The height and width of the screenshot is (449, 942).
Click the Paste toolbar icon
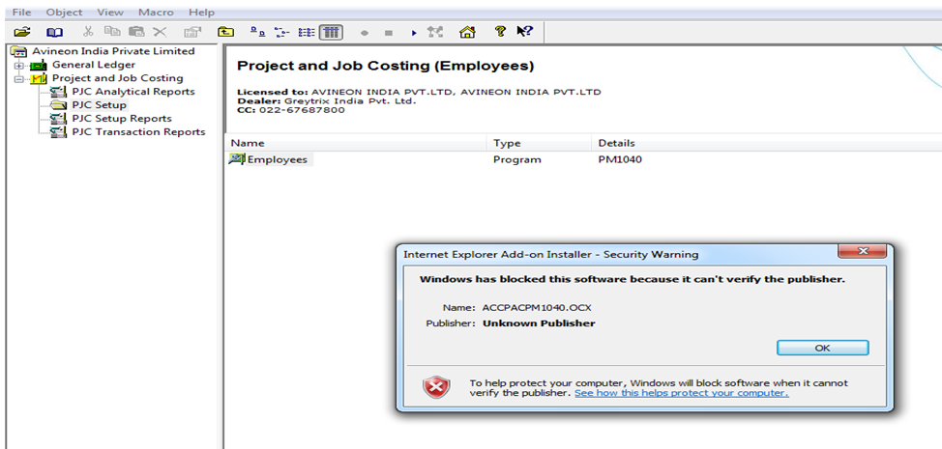(x=137, y=32)
